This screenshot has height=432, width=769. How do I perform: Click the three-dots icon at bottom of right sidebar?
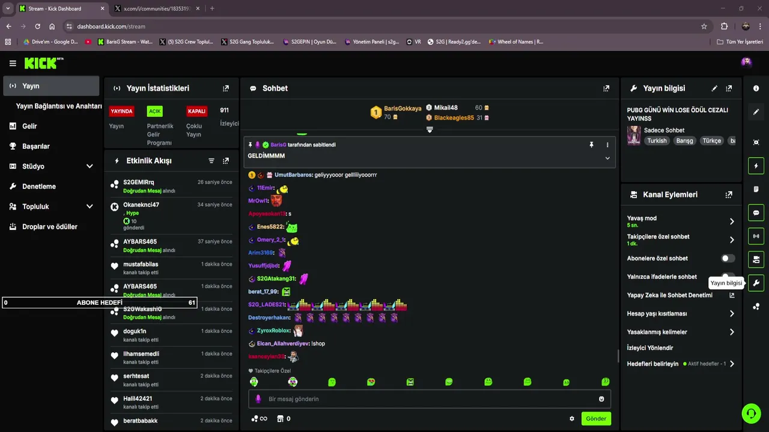point(756,307)
